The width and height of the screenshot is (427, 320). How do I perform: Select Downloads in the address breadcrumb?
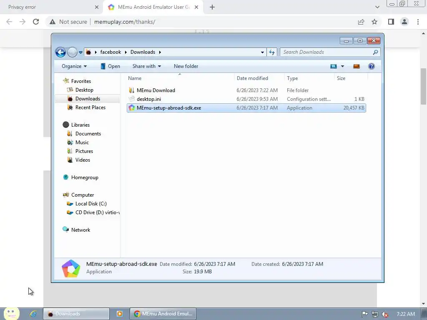click(143, 52)
